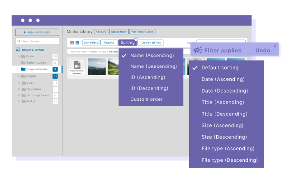285x179 pixels.
Task: Click the audio folder icon
Action: 24,83
